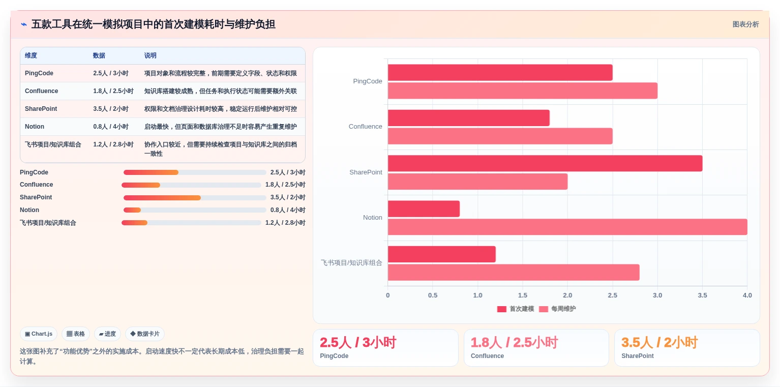Click the 说明 column header
The height and width of the screenshot is (387, 780).
pyautogui.click(x=151, y=56)
